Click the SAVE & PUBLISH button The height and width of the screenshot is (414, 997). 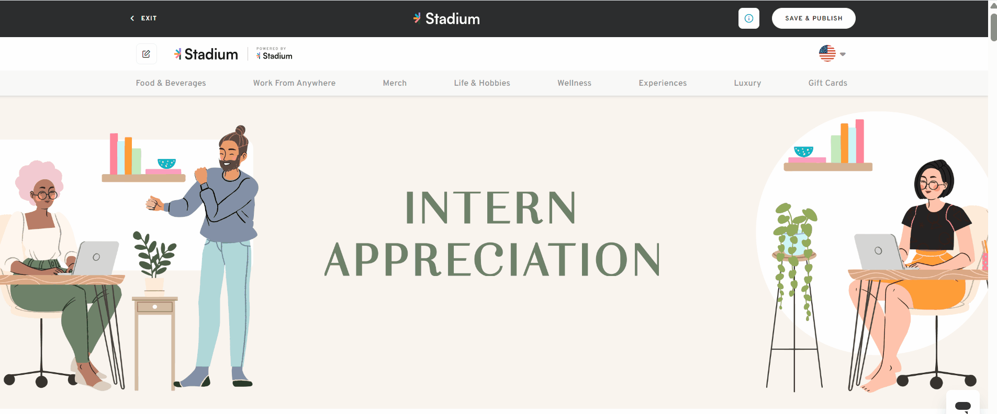813,18
